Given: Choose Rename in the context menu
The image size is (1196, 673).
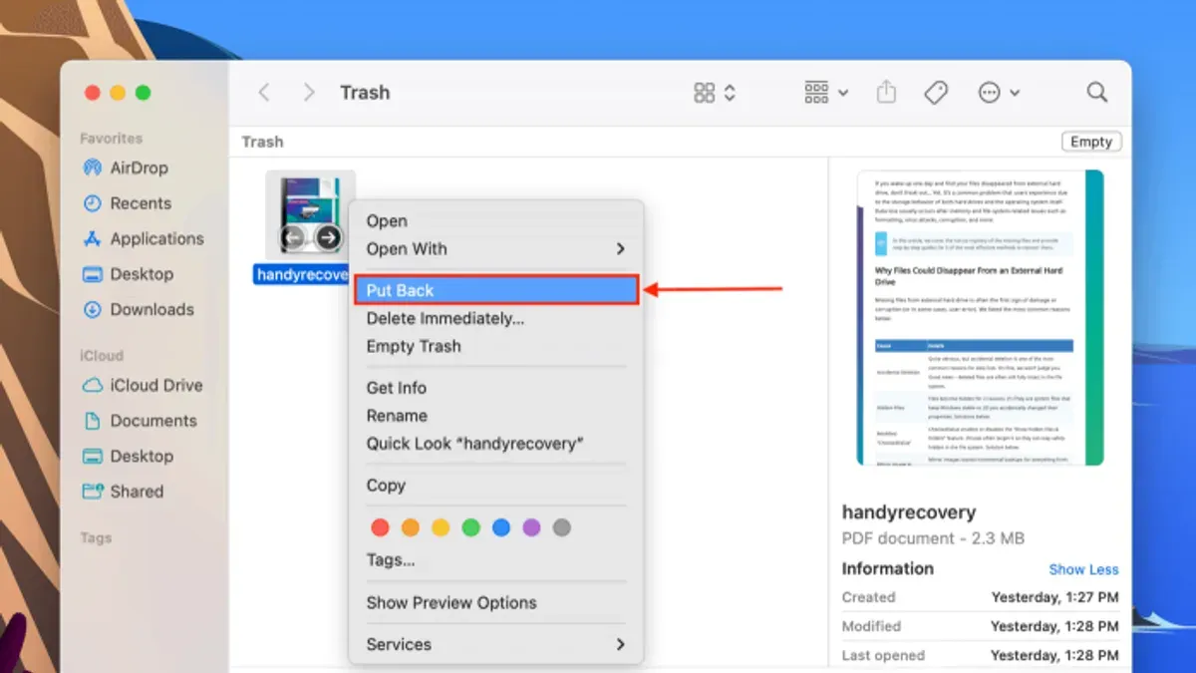Looking at the screenshot, I should pyautogui.click(x=496, y=416).
